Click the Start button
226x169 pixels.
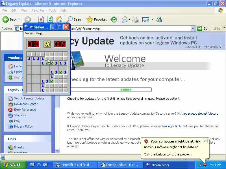coord(13,165)
